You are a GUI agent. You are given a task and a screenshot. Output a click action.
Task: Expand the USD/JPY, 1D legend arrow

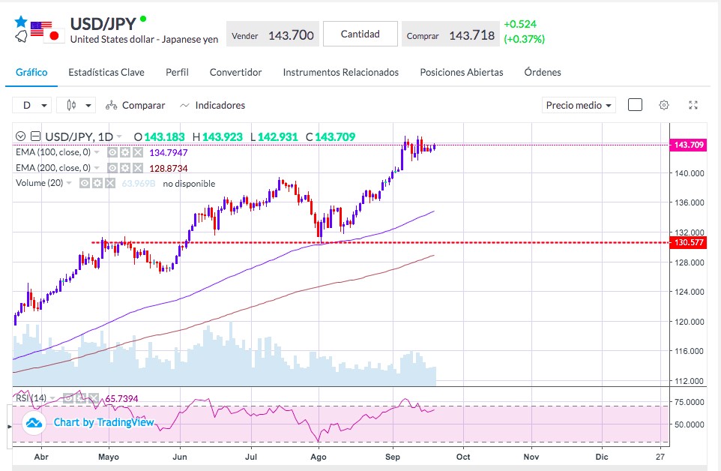click(x=120, y=136)
